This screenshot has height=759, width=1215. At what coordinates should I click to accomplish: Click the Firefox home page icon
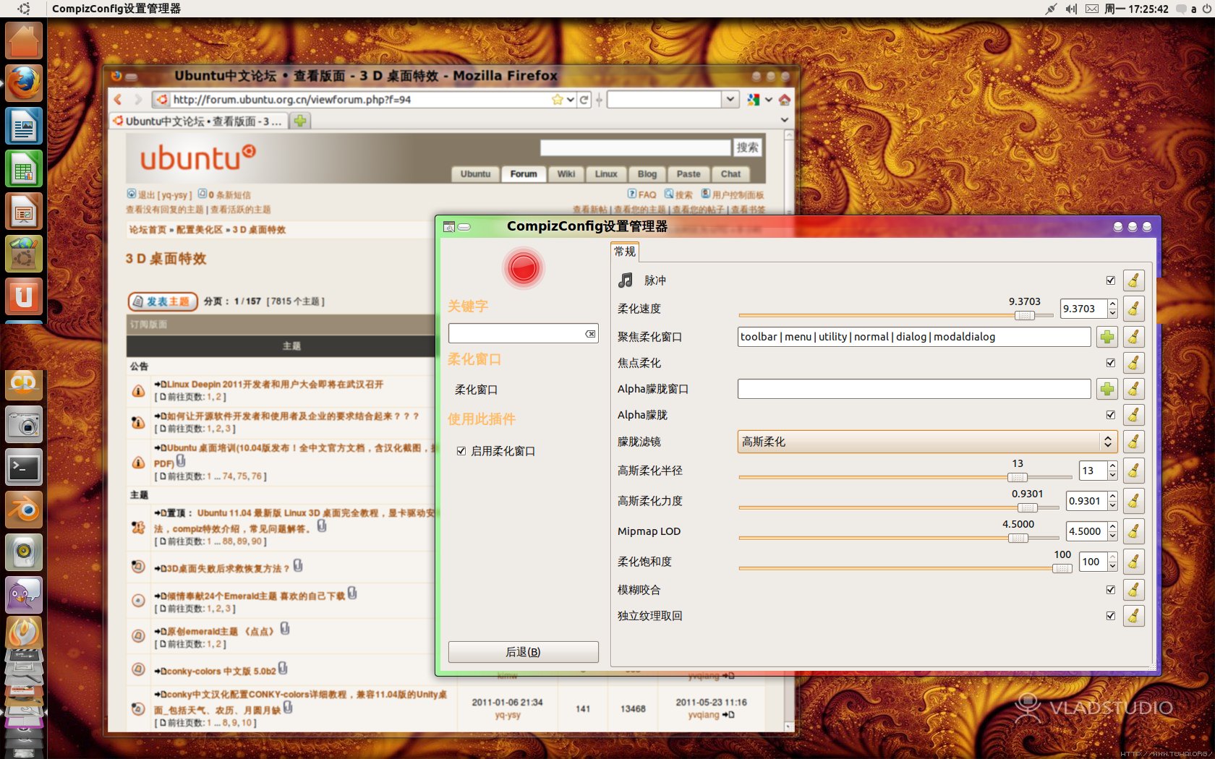pos(784,100)
